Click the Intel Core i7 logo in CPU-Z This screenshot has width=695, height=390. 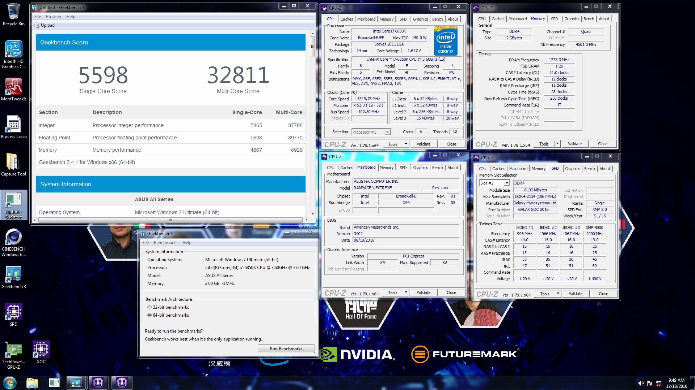(x=446, y=40)
